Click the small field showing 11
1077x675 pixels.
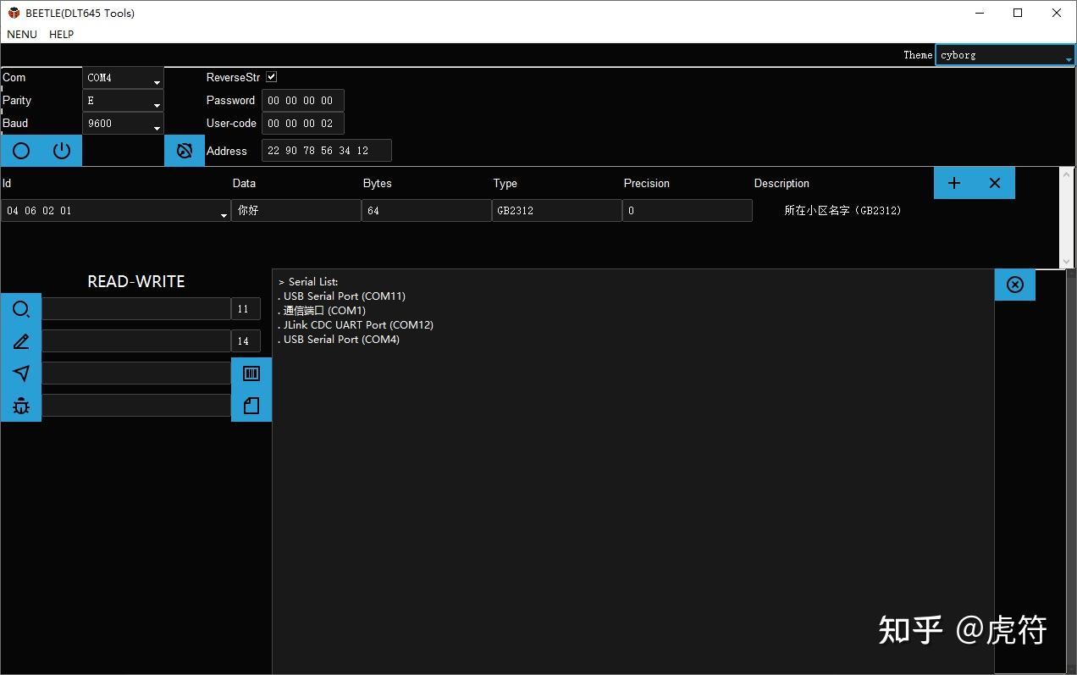point(246,309)
